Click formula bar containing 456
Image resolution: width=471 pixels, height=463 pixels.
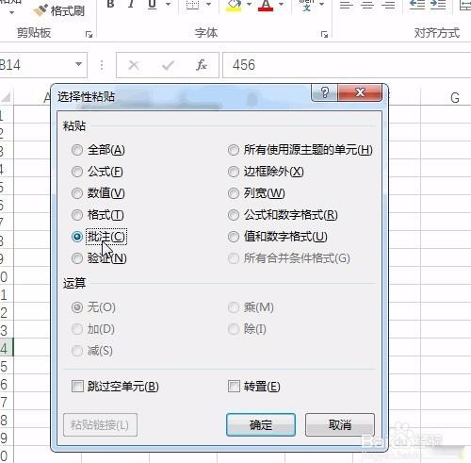click(x=347, y=65)
